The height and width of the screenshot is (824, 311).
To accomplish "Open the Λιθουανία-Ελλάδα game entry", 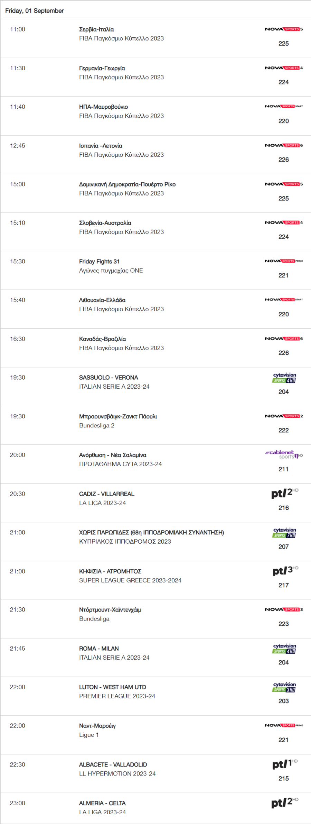I will [155, 309].
